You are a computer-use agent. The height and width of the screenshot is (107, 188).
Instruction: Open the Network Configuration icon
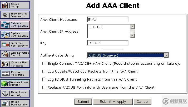click(x=5, y=25)
